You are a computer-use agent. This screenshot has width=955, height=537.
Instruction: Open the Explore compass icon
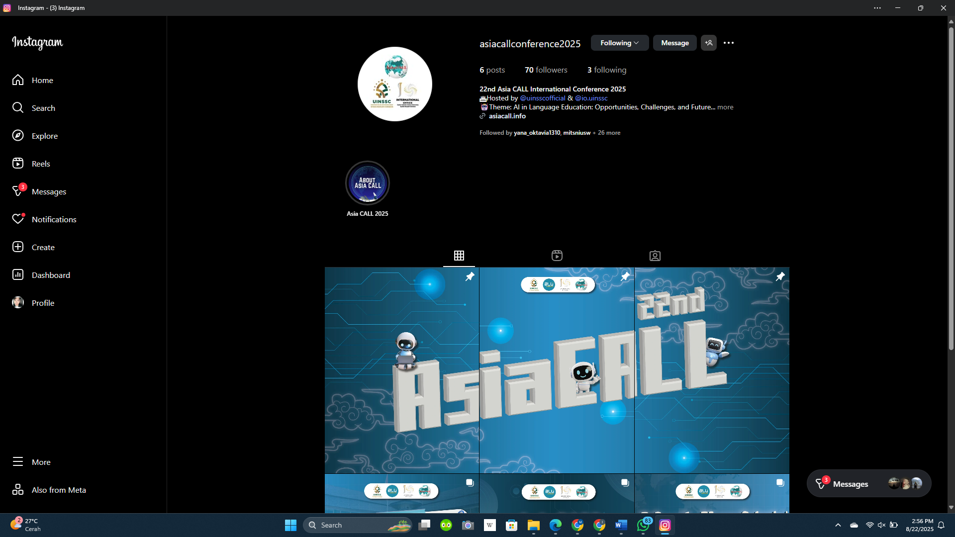click(x=18, y=136)
